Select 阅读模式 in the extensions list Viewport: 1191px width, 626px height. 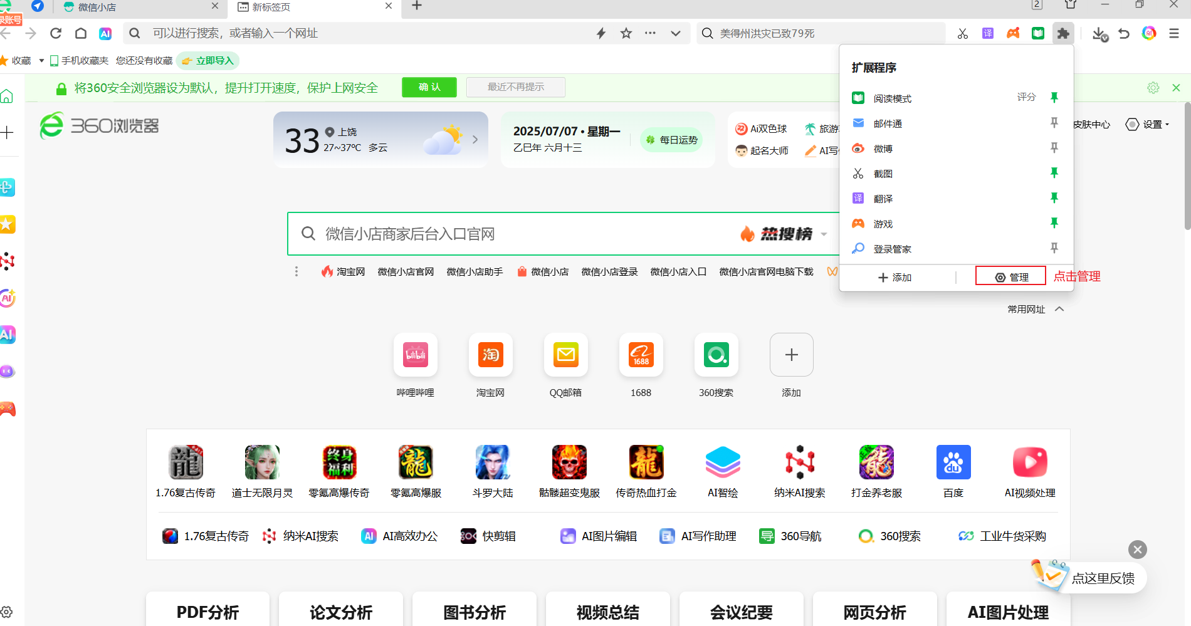893,98
